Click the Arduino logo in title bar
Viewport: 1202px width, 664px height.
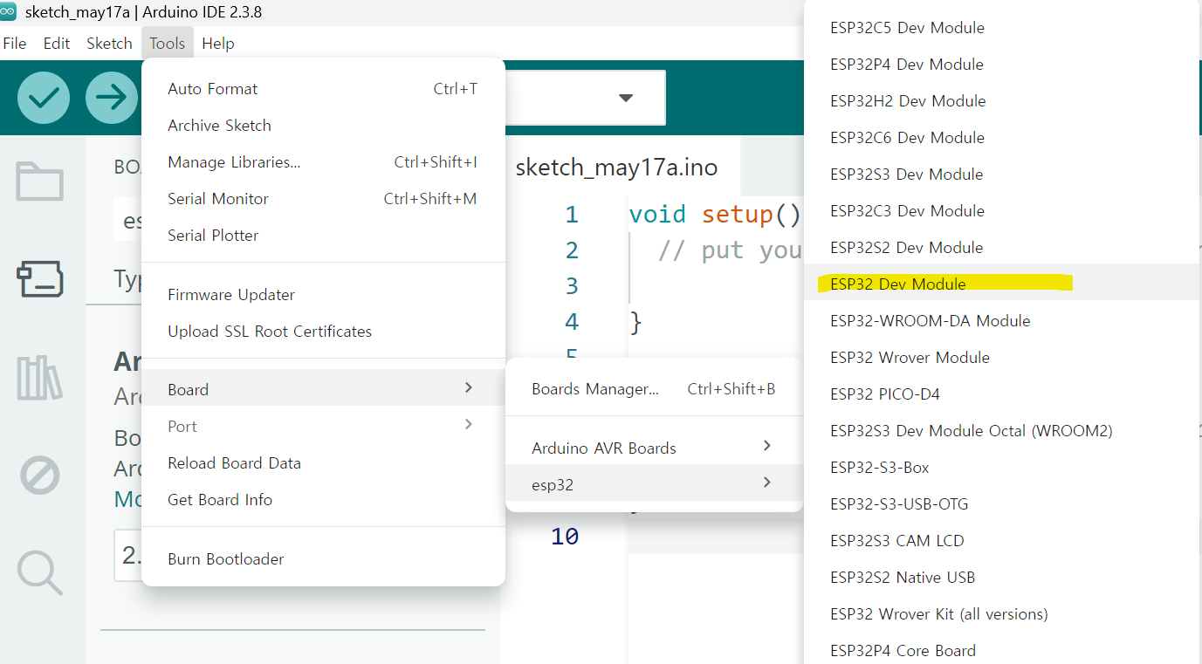pos(10,12)
